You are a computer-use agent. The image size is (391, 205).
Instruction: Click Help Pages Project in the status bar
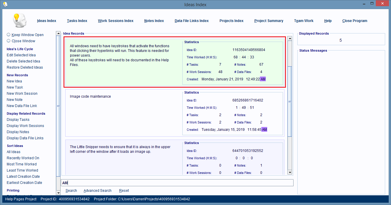(21, 199)
